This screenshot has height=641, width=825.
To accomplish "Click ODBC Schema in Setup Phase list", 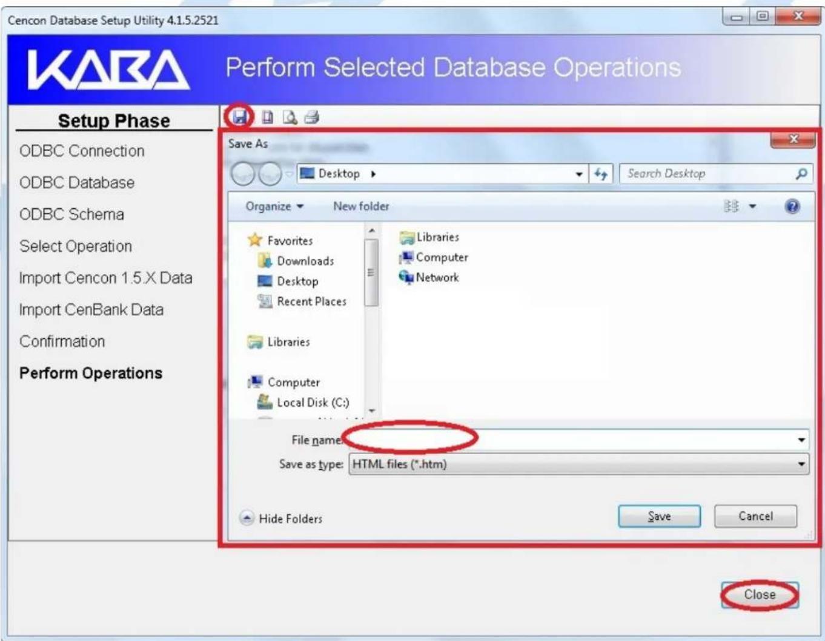I will click(x=71, y=214).
